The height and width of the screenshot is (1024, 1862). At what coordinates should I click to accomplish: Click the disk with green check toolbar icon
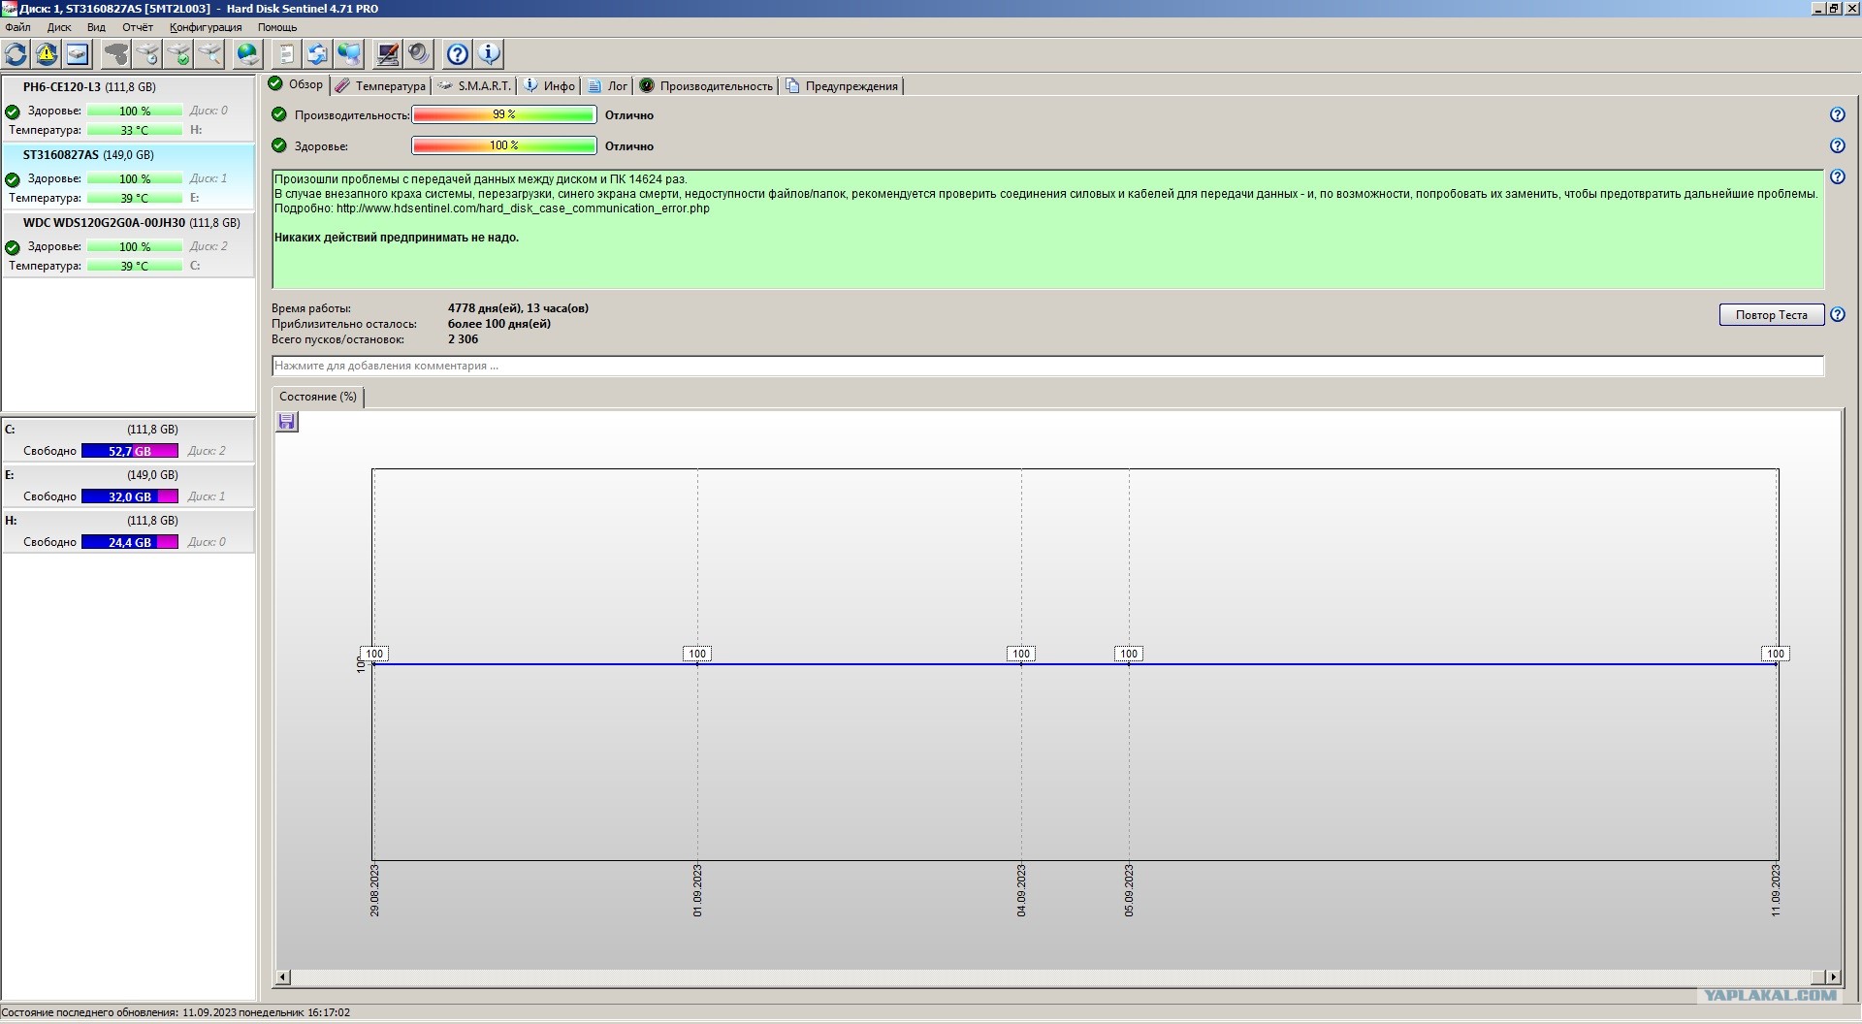(178, 54)
